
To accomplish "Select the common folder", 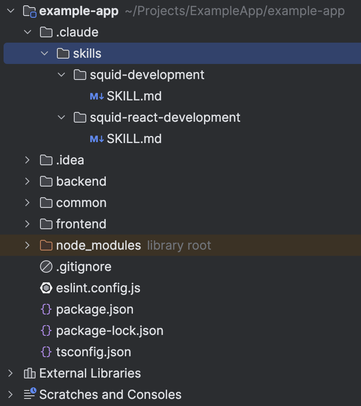I will tap(81, 203).
